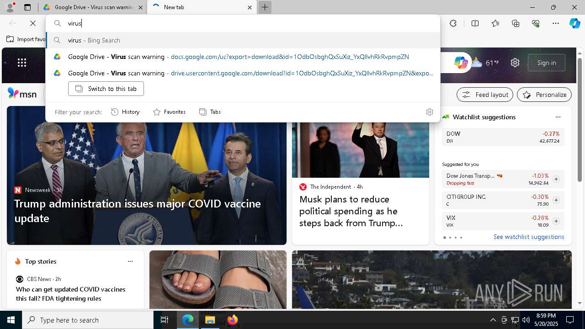This screenshot has height=329, width=585.
Task: Open File Explorer from the taskbar
Action: click(x=210, y=320)
